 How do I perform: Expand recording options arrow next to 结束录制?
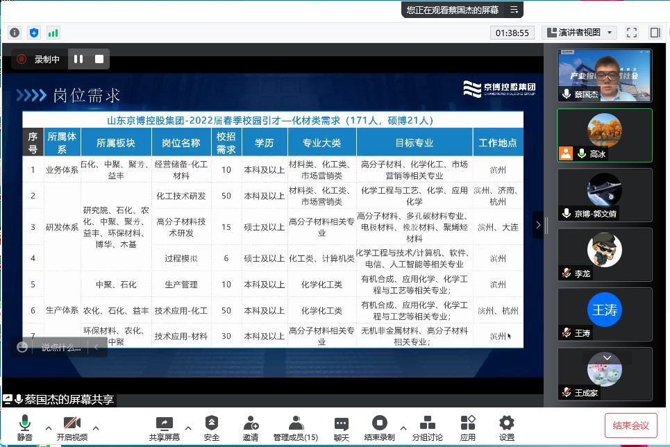coord(403,428)
